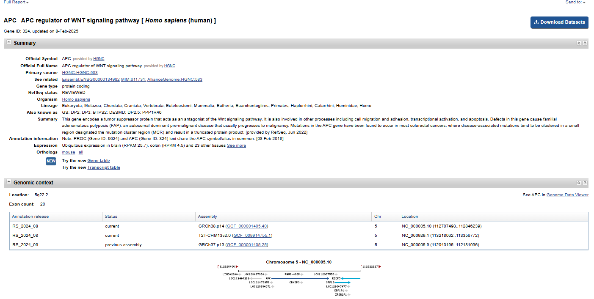Click the Genomic context double-chevron top icon
Image resolution: width=594 pixels, height=299 pixels.
click(578, 183)
